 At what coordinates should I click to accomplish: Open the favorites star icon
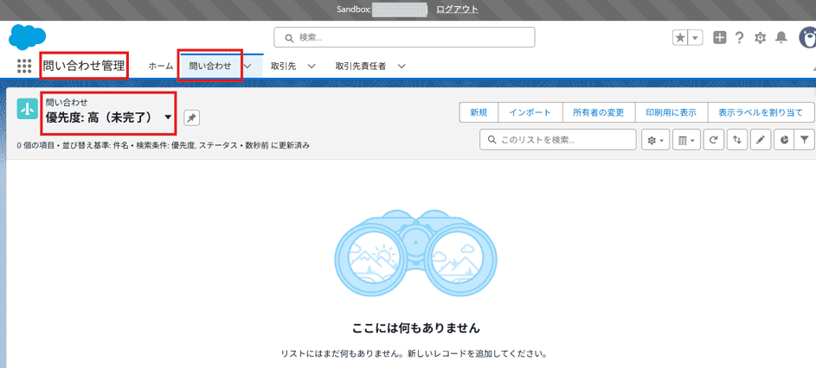(680, 37)
